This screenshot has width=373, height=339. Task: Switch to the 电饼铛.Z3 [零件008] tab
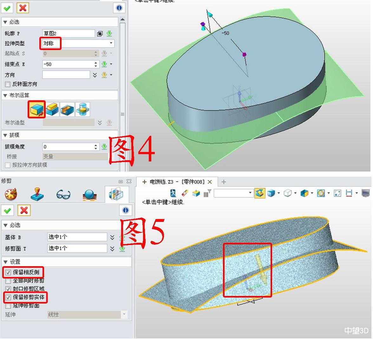(176, 182)
